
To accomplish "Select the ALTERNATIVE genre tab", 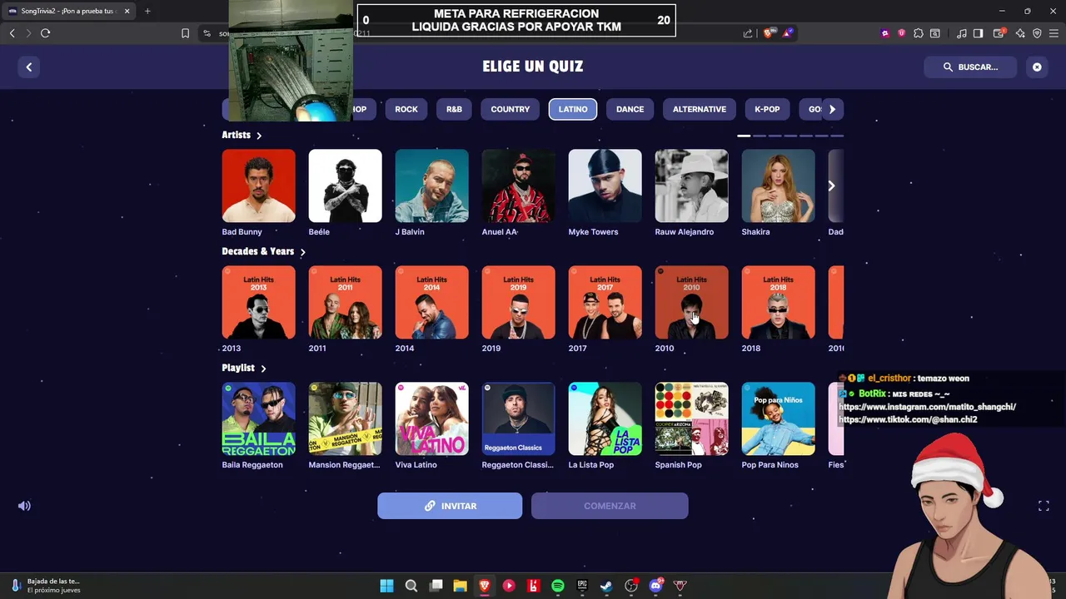I will (700, 109).
